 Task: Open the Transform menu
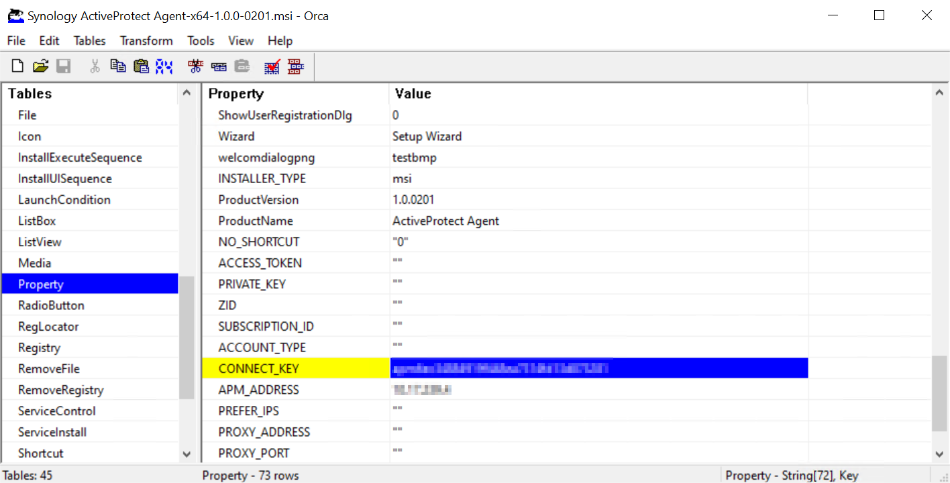click(x=146, y=41)
